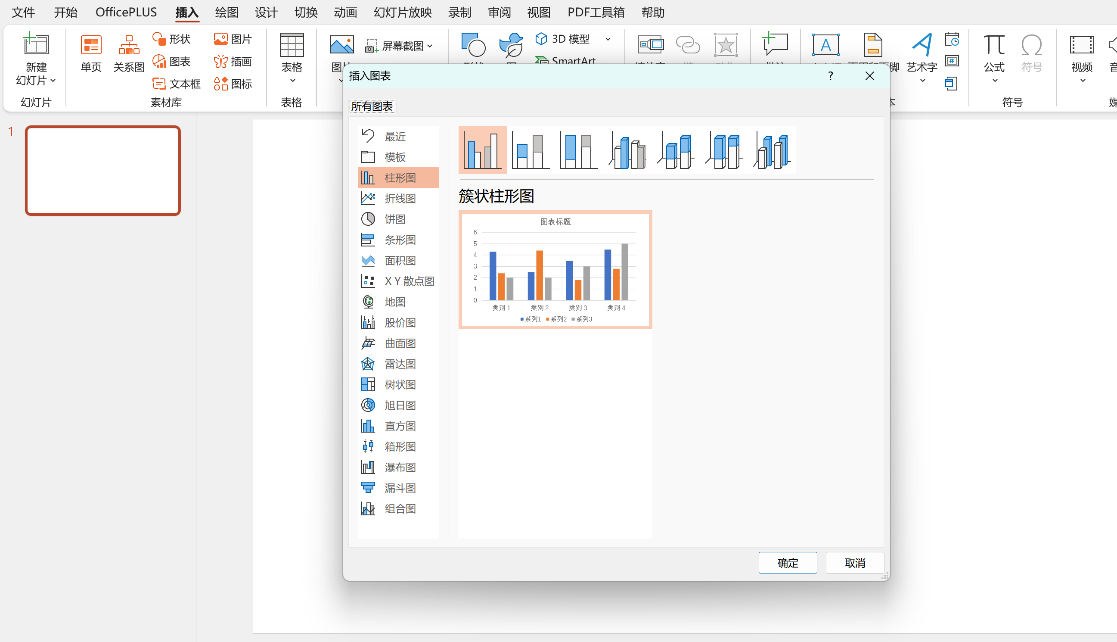The width and height of the screenshot is (1117, 642).
Task: Choose the radar chart type 雷达图
Action: coord(400,364)
